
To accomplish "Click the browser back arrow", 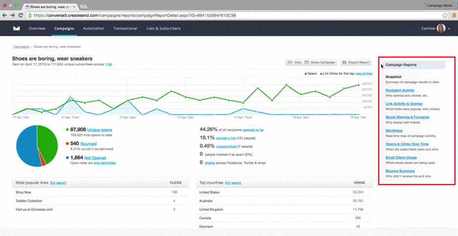I will tap(5, 15).
